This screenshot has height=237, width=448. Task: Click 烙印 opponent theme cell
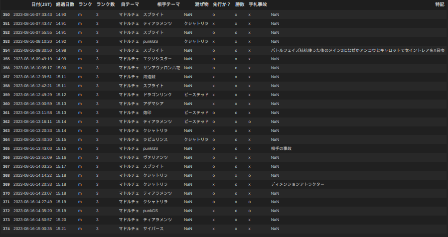pos(147,113)
